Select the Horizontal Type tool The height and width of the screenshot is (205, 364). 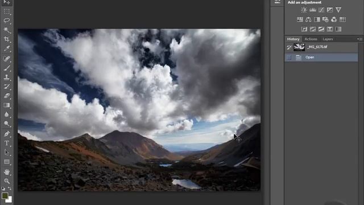coord(6,143)
